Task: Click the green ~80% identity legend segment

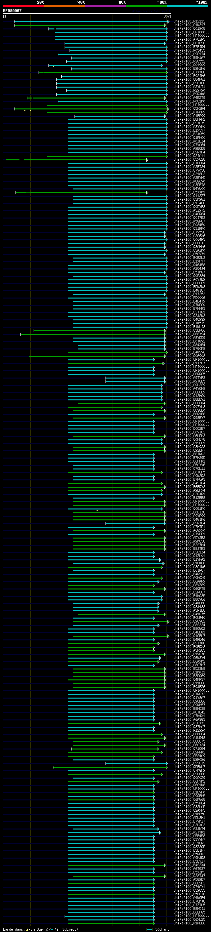Action: pos(146,6)
